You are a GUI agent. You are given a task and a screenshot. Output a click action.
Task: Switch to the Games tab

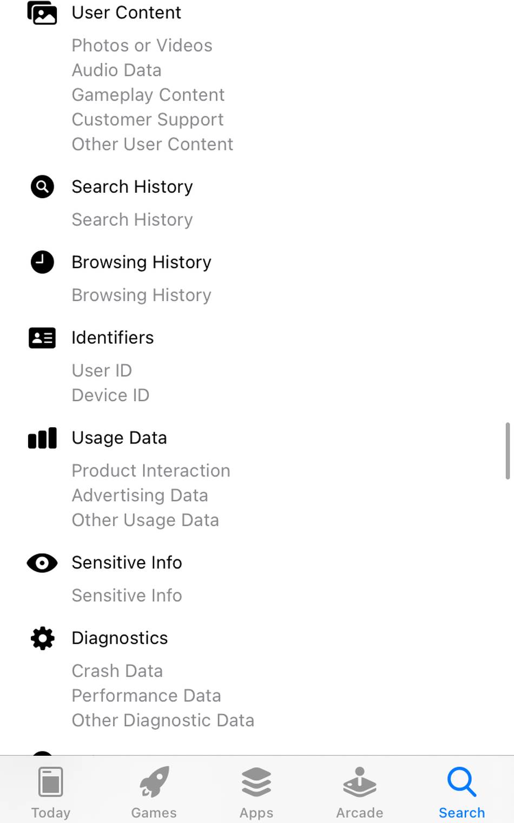(154, 792)
